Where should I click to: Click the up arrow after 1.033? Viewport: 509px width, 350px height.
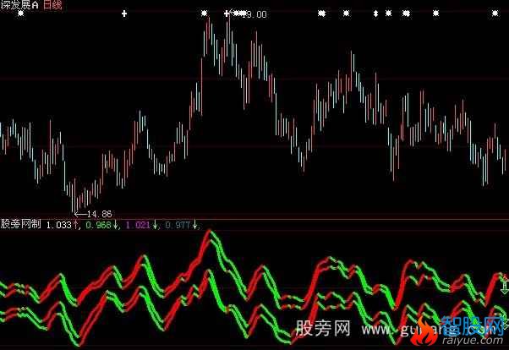click(75, 224)
